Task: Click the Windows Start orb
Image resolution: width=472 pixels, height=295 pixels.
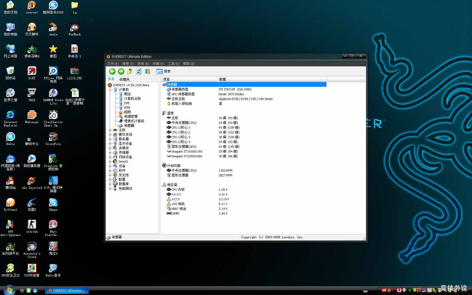Action: coord(9,290)
